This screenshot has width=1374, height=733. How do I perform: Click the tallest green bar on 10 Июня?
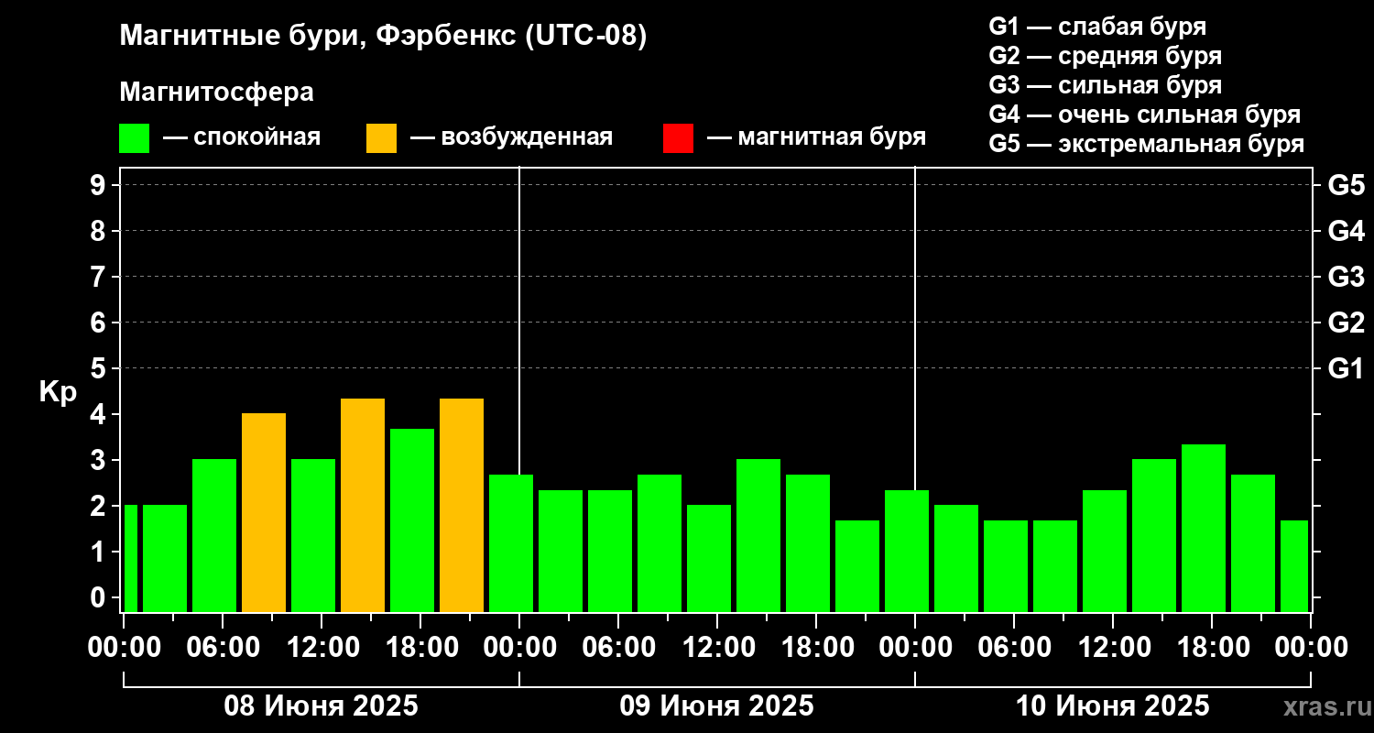tap(1204, 528)
